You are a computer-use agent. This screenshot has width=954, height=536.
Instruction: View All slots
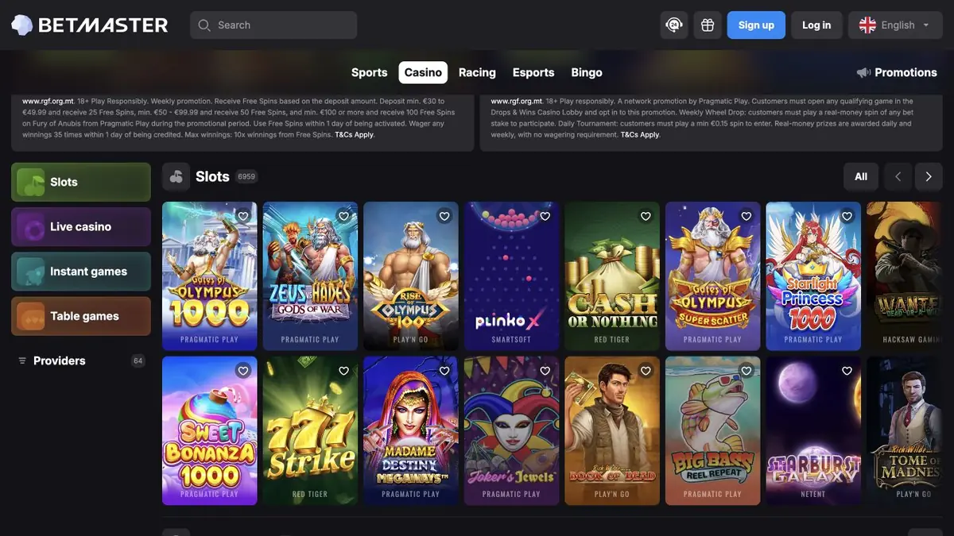[x=861, y=177]
